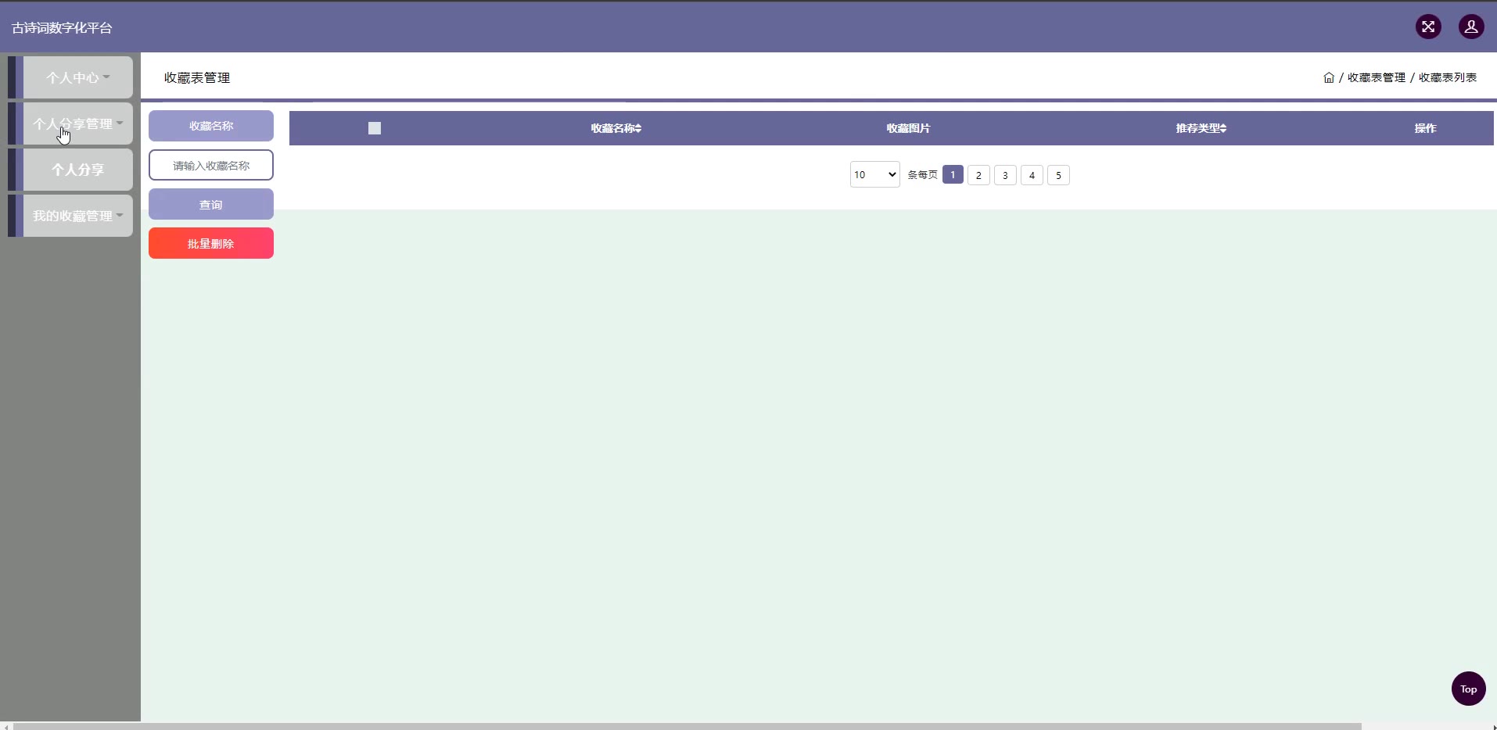
Task: Expand the 个人中心 sidebar menu
Action: click(x=77, y=77)
